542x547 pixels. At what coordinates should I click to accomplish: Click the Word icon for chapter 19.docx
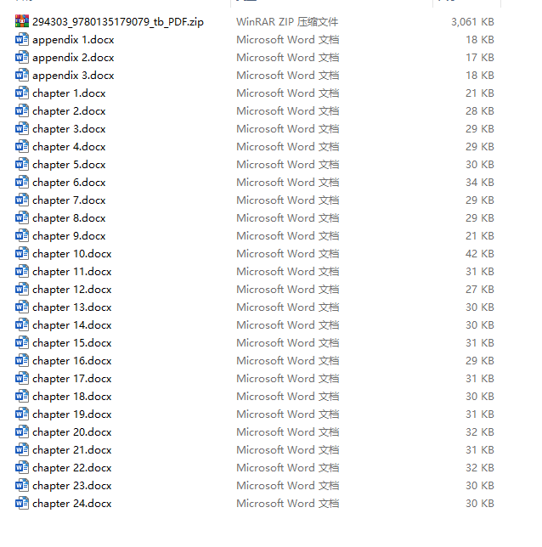tap(22, 414)
